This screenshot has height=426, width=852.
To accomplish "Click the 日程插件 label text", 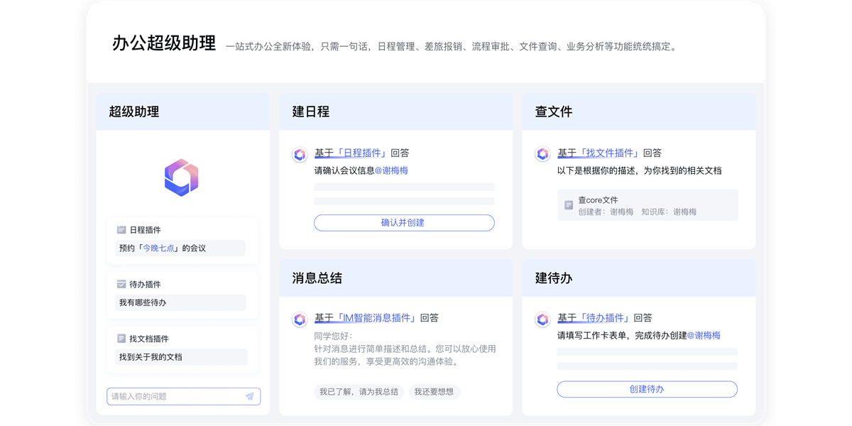I will (145, 230).
